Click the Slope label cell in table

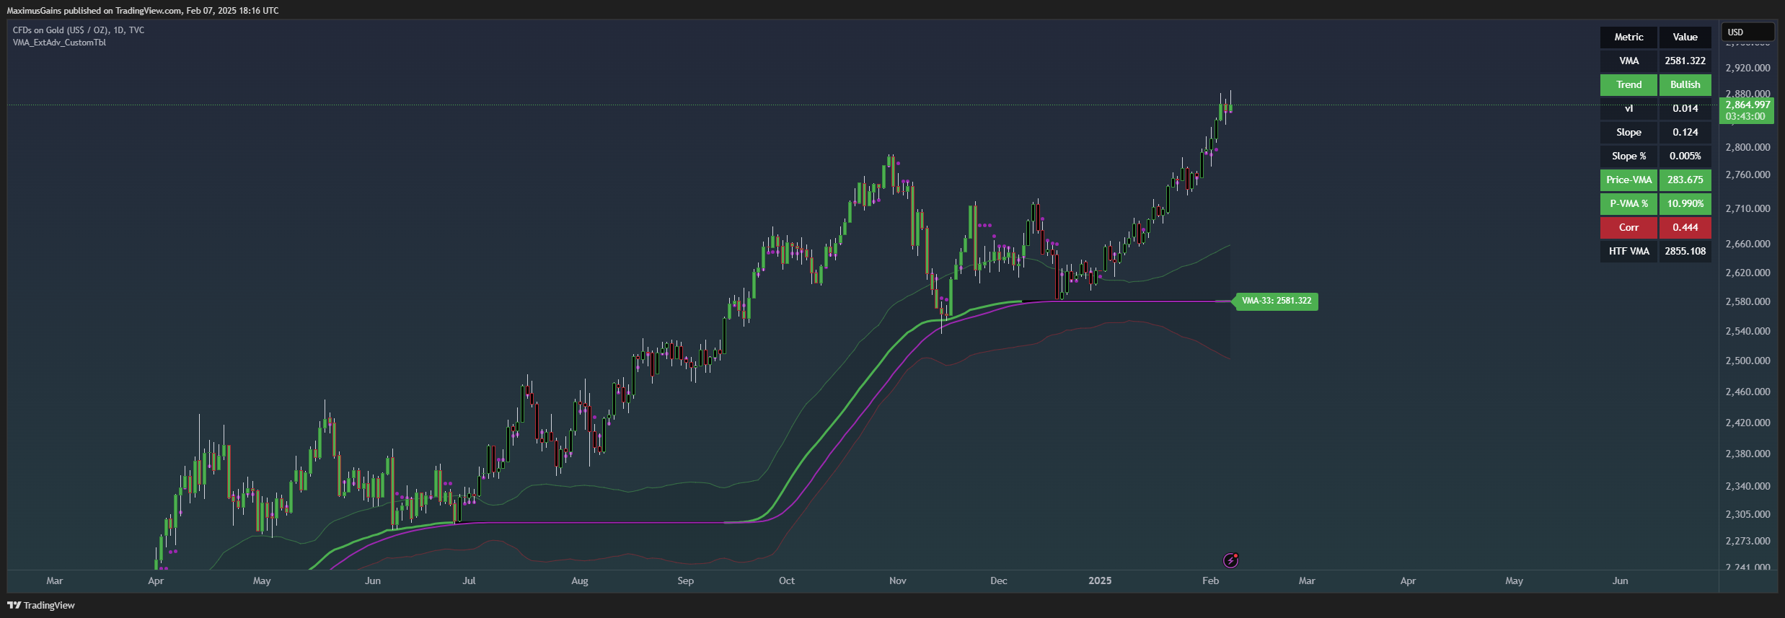pyautogui.click(x=1628, y=132)
